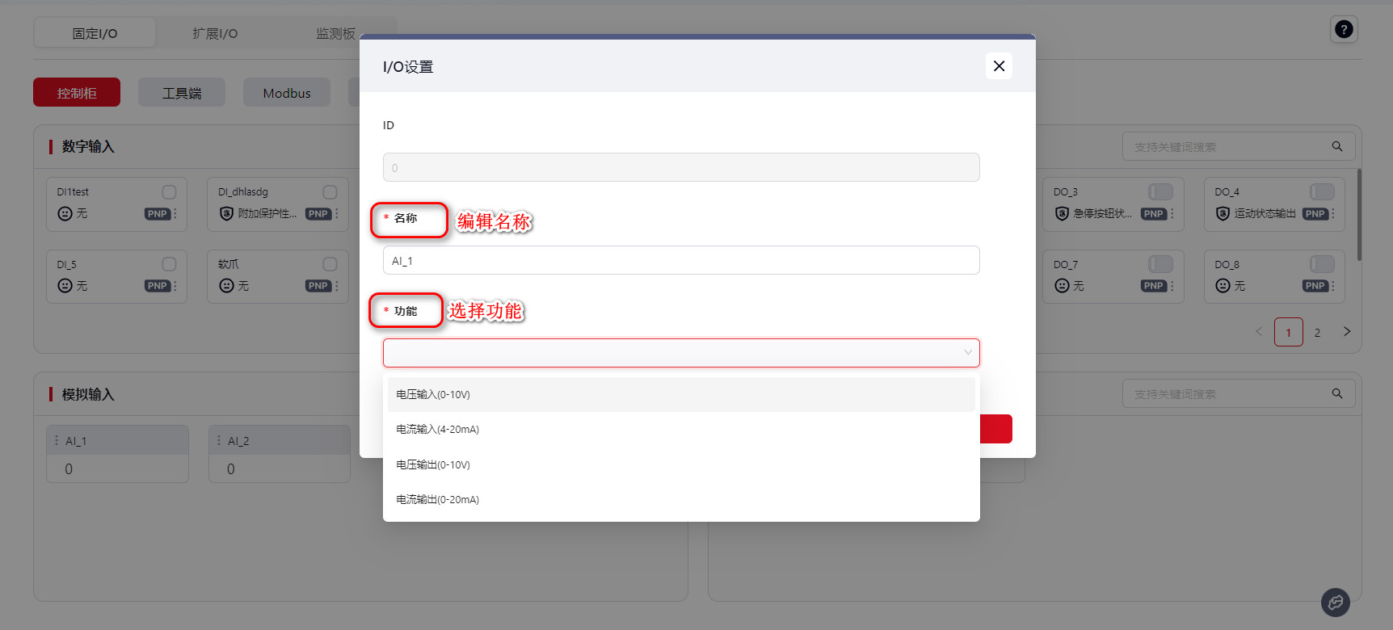Click the help question mark icon
The height and width of the screenshot is (630, 1393).
tap(1344, 30)
